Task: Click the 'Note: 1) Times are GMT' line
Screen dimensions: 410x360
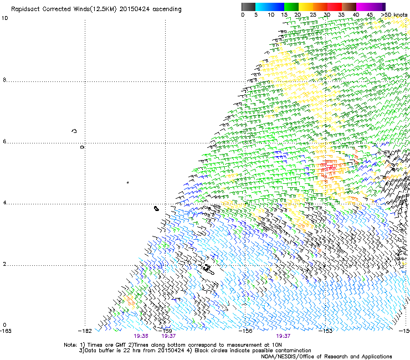Action: (173, 345)
